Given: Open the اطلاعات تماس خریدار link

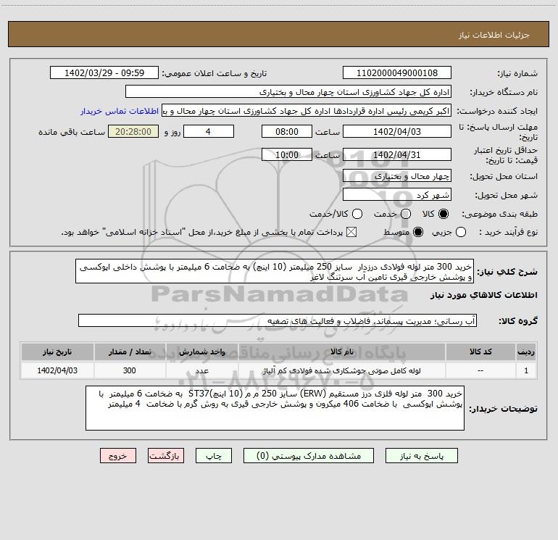Looking at the screenshot, I should click(120, 111).
